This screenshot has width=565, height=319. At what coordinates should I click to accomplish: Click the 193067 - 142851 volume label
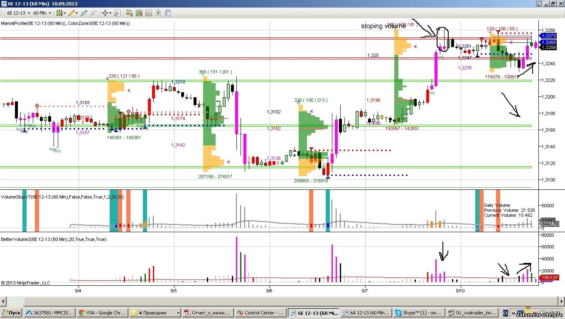[x=402, y=128]
